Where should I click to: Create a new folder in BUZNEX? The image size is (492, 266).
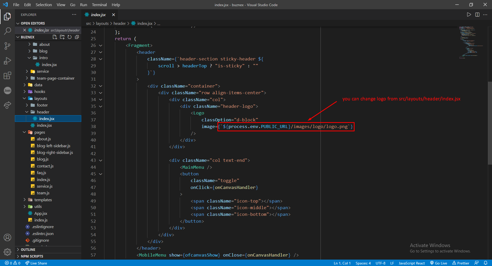(62, 37)
